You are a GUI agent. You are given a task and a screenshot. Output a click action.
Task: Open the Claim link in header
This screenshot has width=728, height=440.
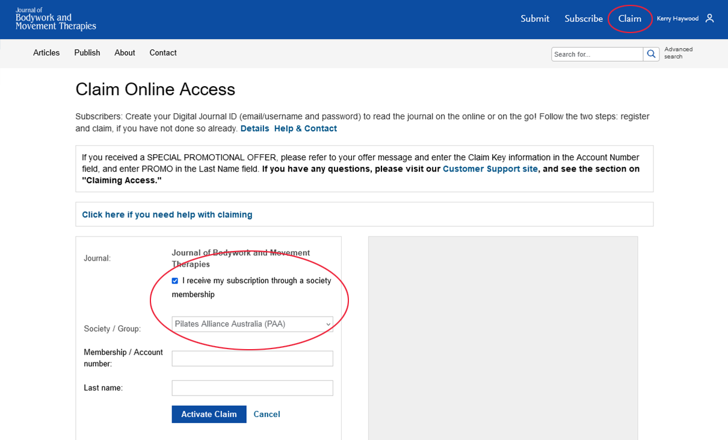[x=630, y=19]
